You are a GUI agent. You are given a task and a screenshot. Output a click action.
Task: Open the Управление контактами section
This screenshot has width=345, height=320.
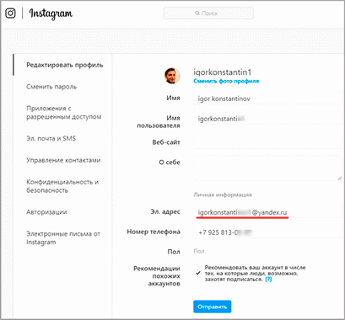pos(63,160)
